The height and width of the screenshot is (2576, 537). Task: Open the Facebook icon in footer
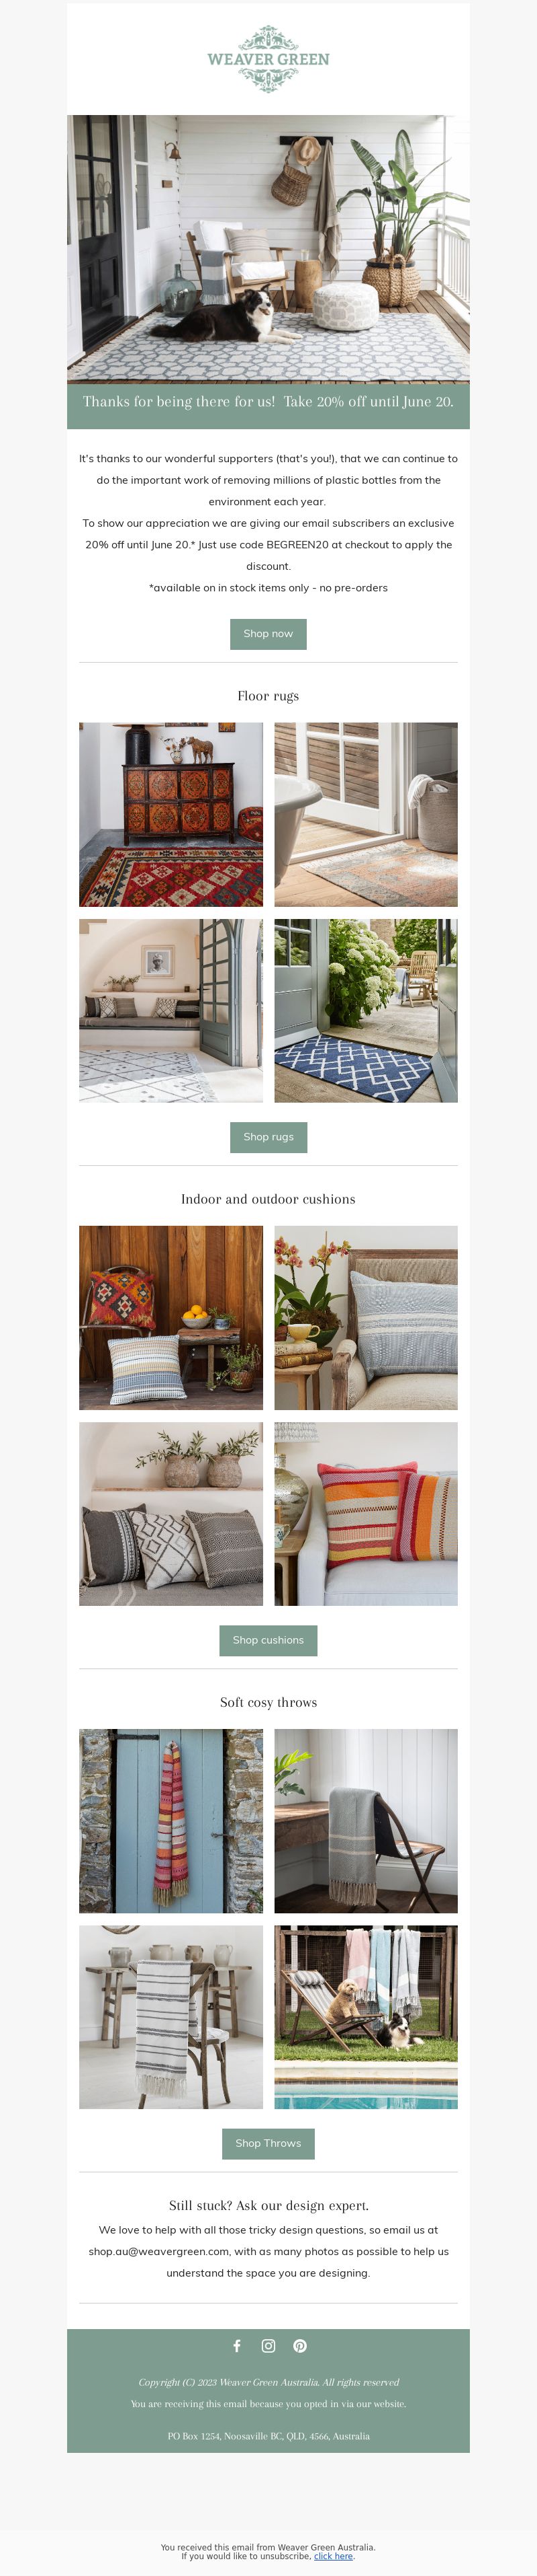pyautogui.click(x=236, y=2346)
